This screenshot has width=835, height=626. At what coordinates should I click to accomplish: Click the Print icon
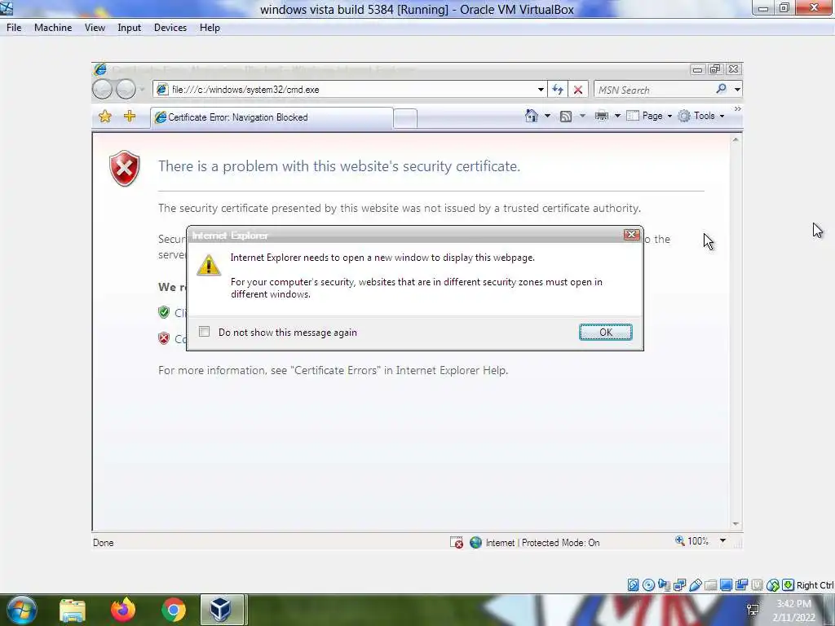[601, 116]
